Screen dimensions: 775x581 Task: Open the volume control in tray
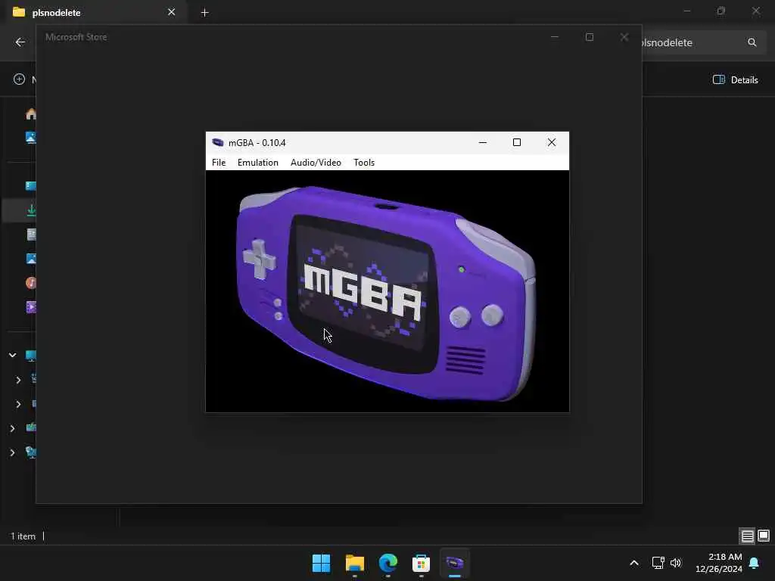(676, 563)
